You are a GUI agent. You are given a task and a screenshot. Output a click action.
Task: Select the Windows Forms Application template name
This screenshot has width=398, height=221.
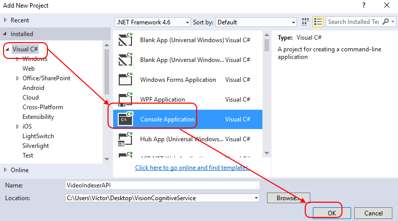coord(178,79)
